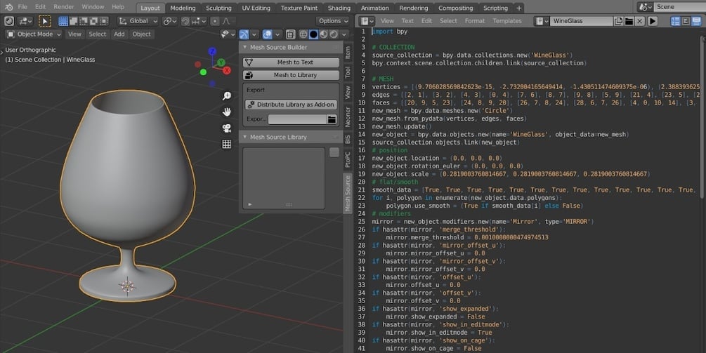This screenshot has height=353, width=706.
Task: Switch to wireframe viewport shading
Action: point(303,34)
